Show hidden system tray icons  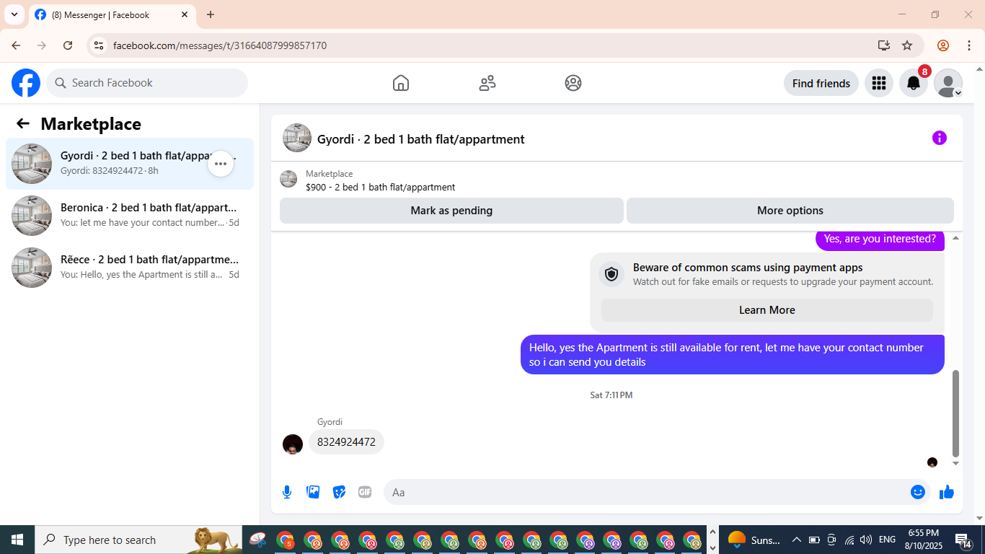pos(797,540)
